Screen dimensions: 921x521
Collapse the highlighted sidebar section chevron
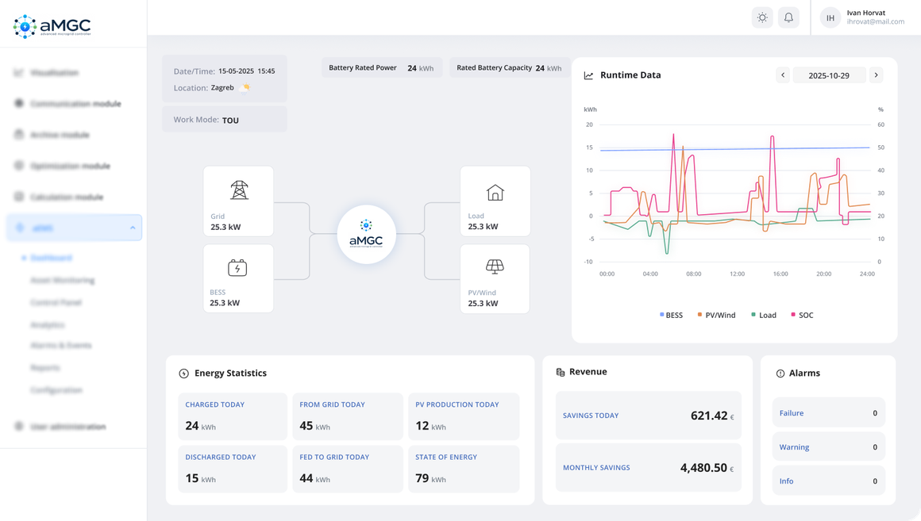coord(132,228)
